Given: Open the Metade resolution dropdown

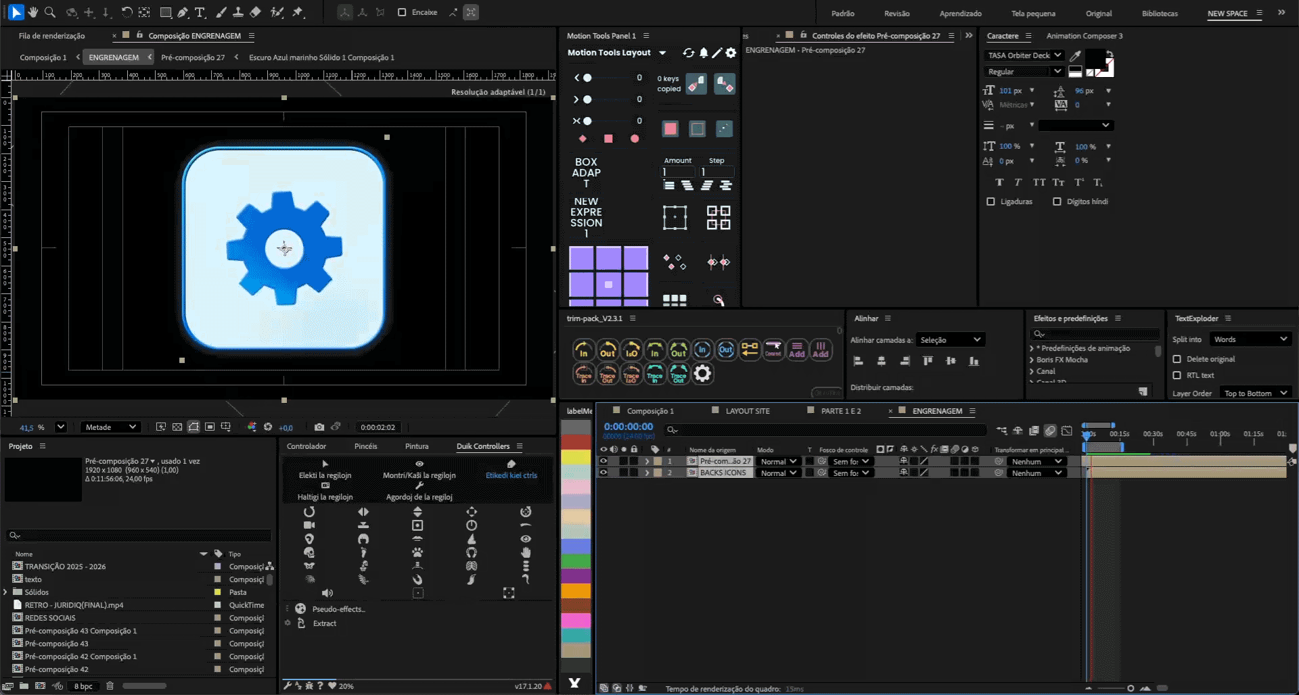Looking at the screenshot, I should (111, 427).
